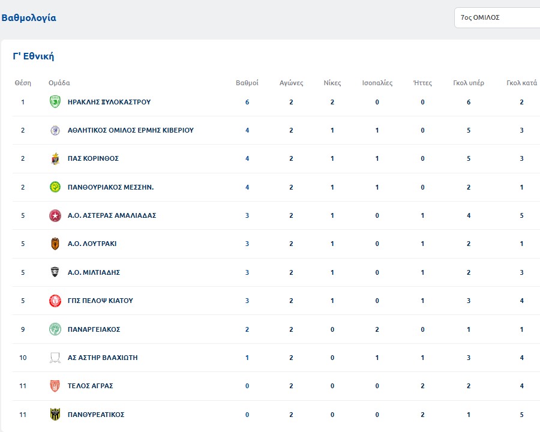Screen dimensions: 540x432
Task: Open ΗΡΑΚΛΗΣ ΞΥΛΟΚΑΣΤΡΟΥ team page
Action: (x=109, y=102)
